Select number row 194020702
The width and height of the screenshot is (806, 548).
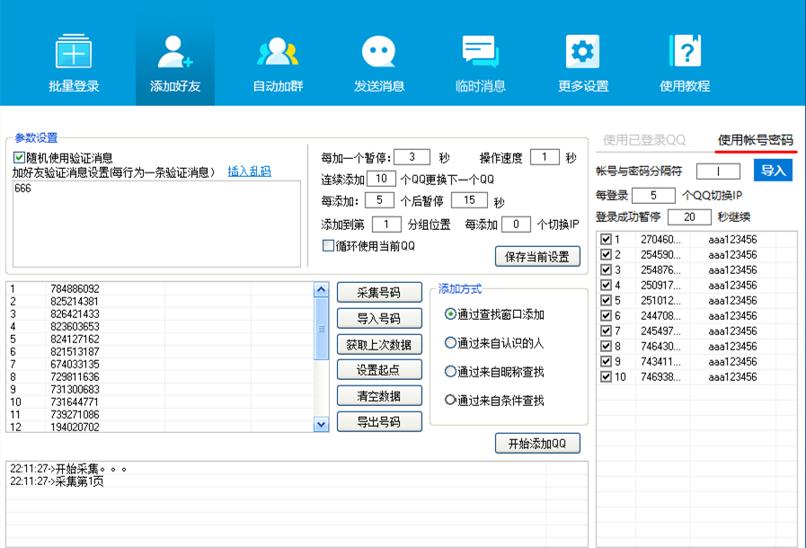click(159, 427)
